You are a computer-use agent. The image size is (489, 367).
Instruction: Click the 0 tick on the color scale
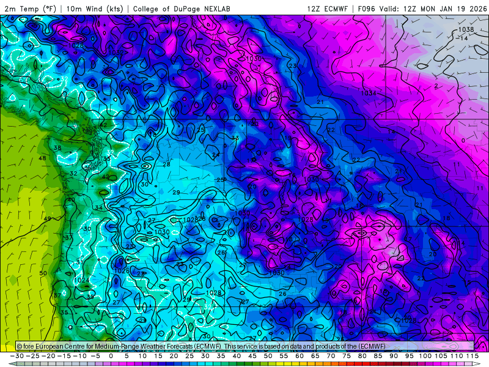(111, 356)
